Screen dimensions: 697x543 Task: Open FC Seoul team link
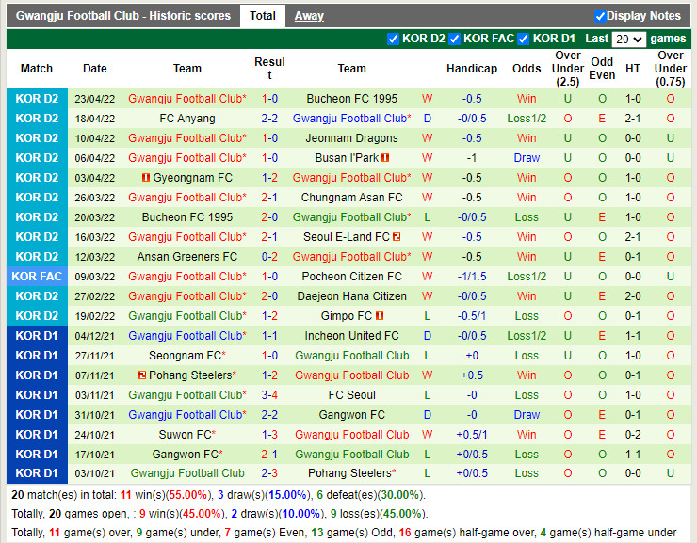point(351,394)
